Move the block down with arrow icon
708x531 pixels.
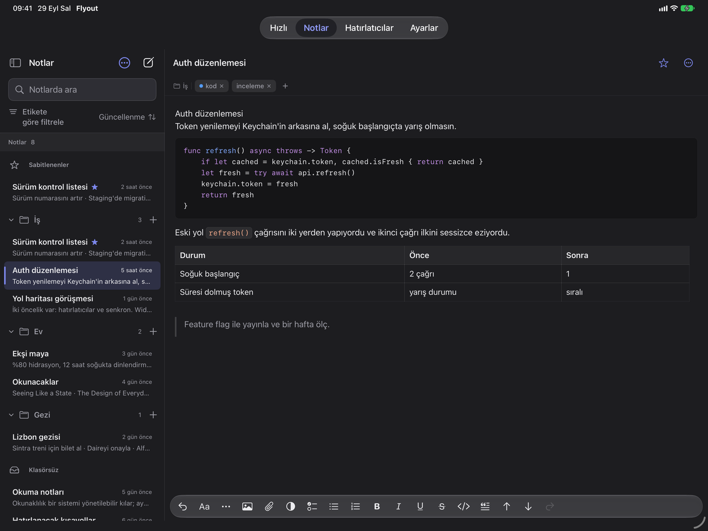pos(528,507)
